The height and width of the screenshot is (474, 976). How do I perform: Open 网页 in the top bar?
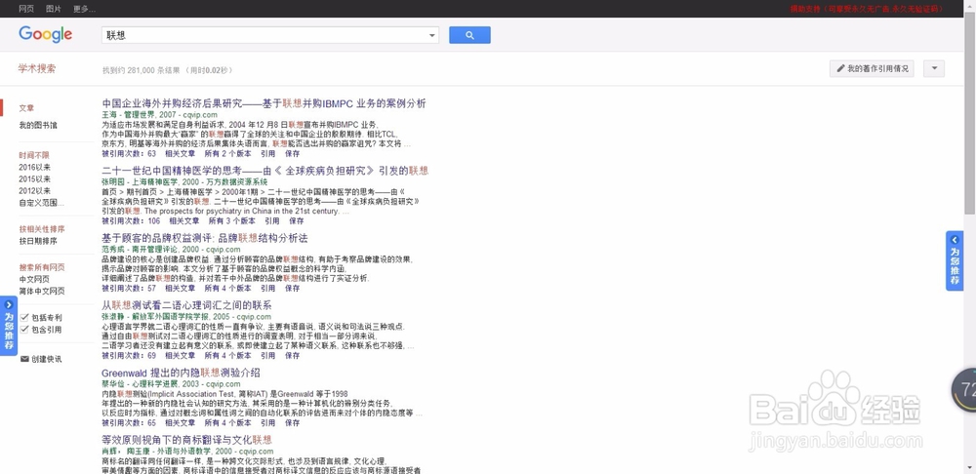[26, 9]
